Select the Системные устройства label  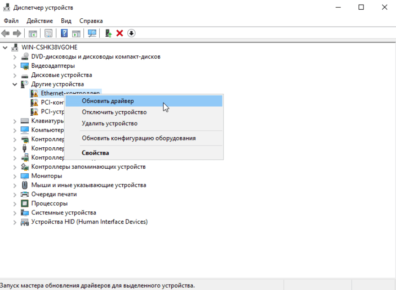coord(64,213)
